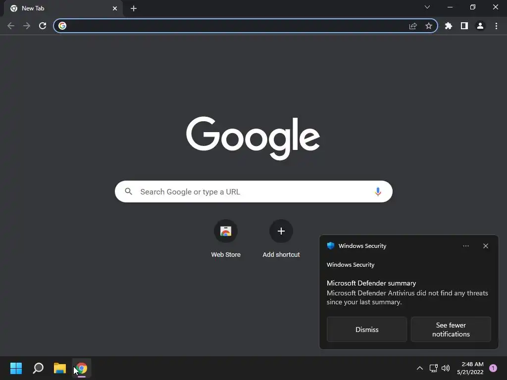
Task: Share this page via the share icon
Action: coord(413,26)
